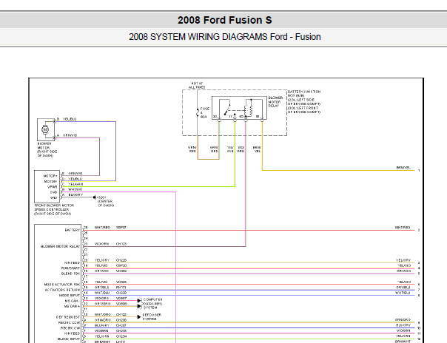Image resolution: width=447 pixels, height=343 pixels.
Task: Click circuit code "CH229" on pin 14
Action: [x=121, y=293]
